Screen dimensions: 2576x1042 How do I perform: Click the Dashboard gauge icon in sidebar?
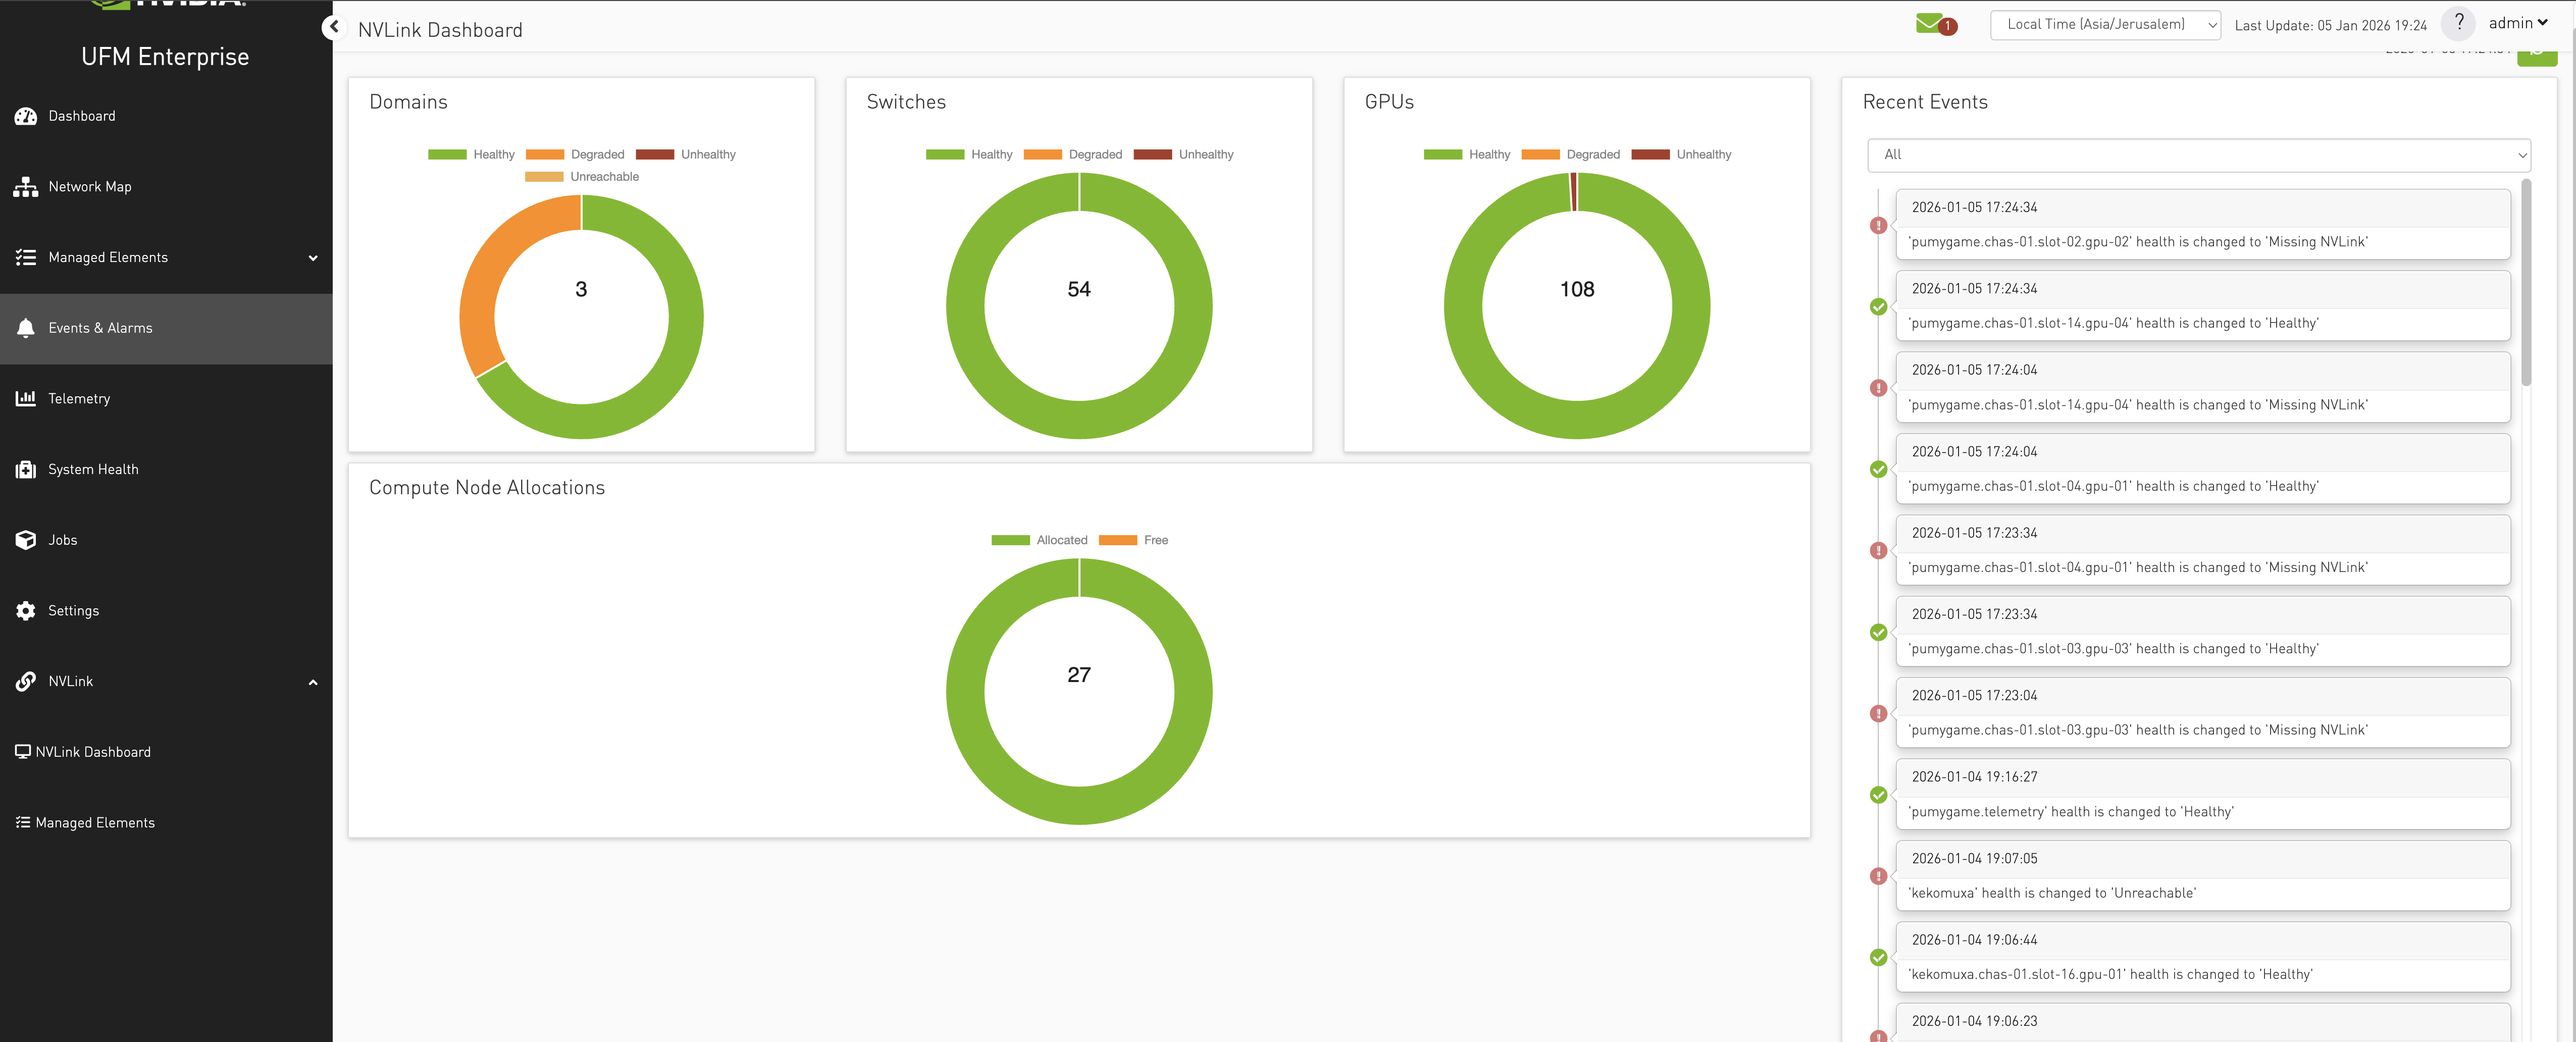tap(26, 116)
